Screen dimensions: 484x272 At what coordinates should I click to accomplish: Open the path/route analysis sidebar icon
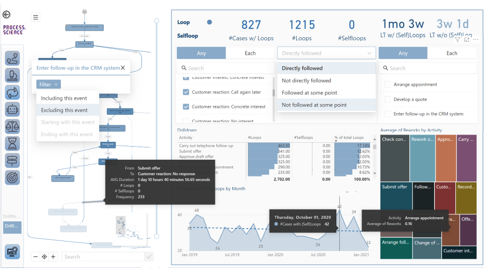tap(13, 59)
